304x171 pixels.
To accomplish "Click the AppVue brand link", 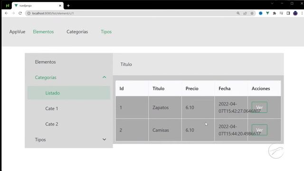I will click(x=17, y=32).
